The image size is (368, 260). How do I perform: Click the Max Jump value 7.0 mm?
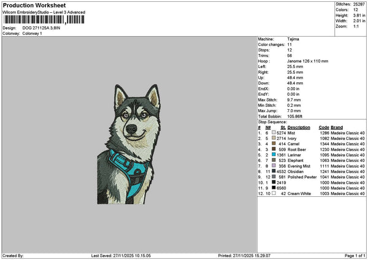tap(294, 111)
